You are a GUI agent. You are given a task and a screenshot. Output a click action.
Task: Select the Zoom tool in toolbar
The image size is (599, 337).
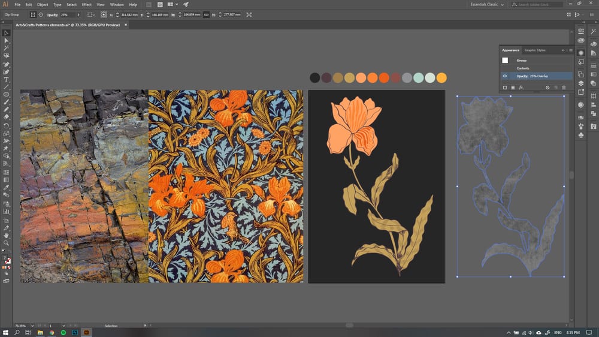tap(6, 243)
